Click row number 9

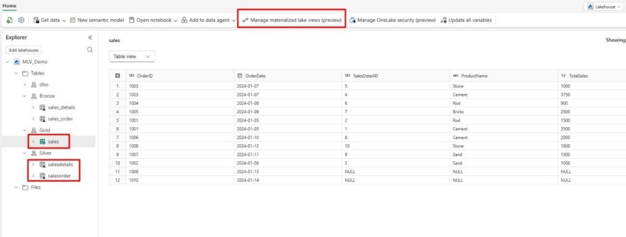click(117, 155)
